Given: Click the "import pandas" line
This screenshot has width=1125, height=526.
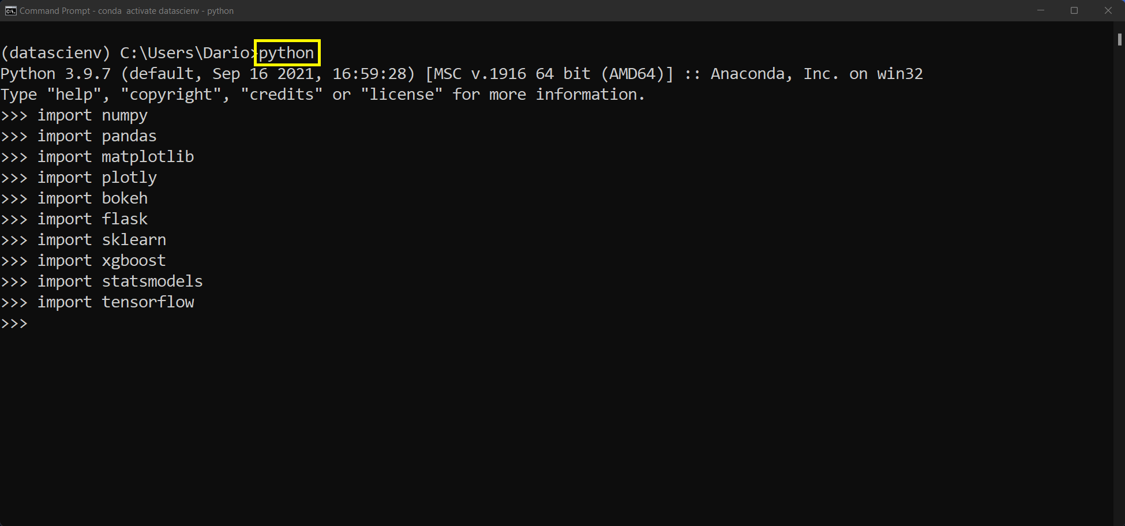Looking at the screenshot, I should coord(97,136).
